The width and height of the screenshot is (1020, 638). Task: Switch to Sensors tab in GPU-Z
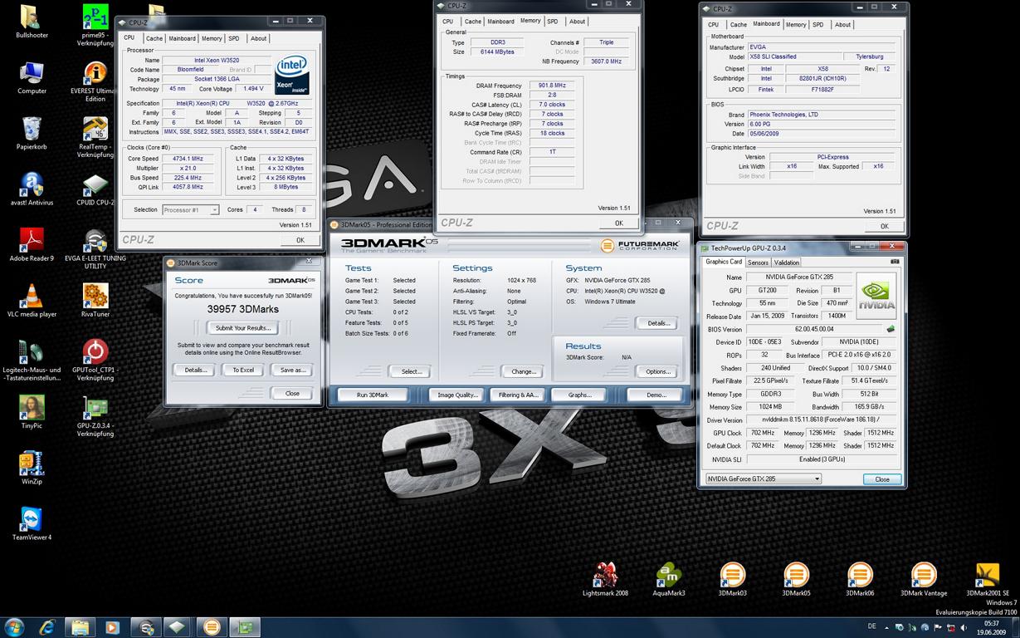(758, 263)
